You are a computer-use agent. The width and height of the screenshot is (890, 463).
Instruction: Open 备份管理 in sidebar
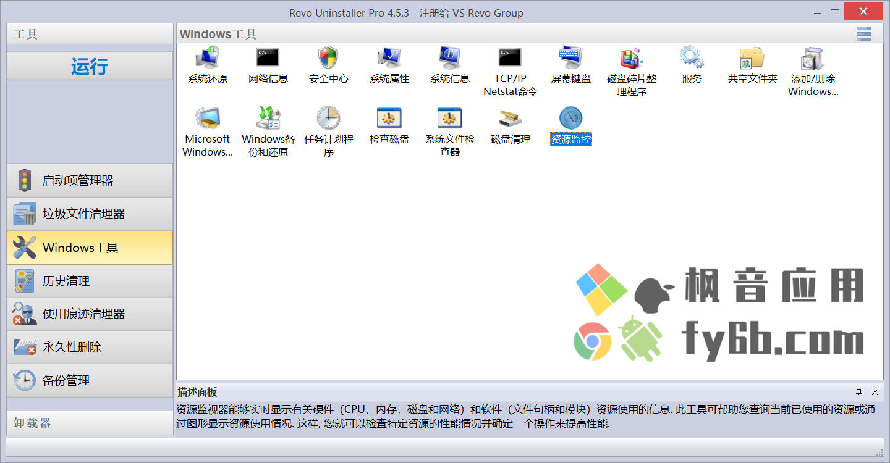coord(90,380)
